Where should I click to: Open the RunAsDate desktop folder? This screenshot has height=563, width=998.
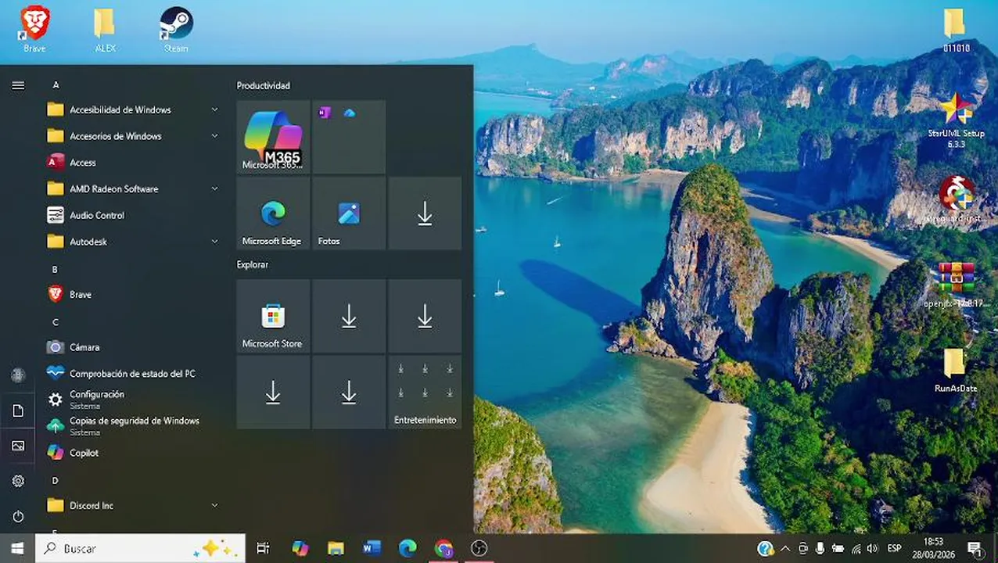[x=955, y=369]
